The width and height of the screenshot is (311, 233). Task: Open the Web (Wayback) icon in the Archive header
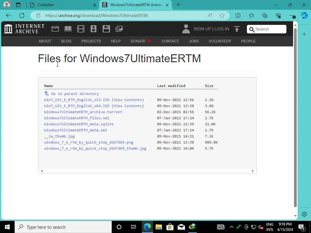pyautogui.click(x=55, y=29)
